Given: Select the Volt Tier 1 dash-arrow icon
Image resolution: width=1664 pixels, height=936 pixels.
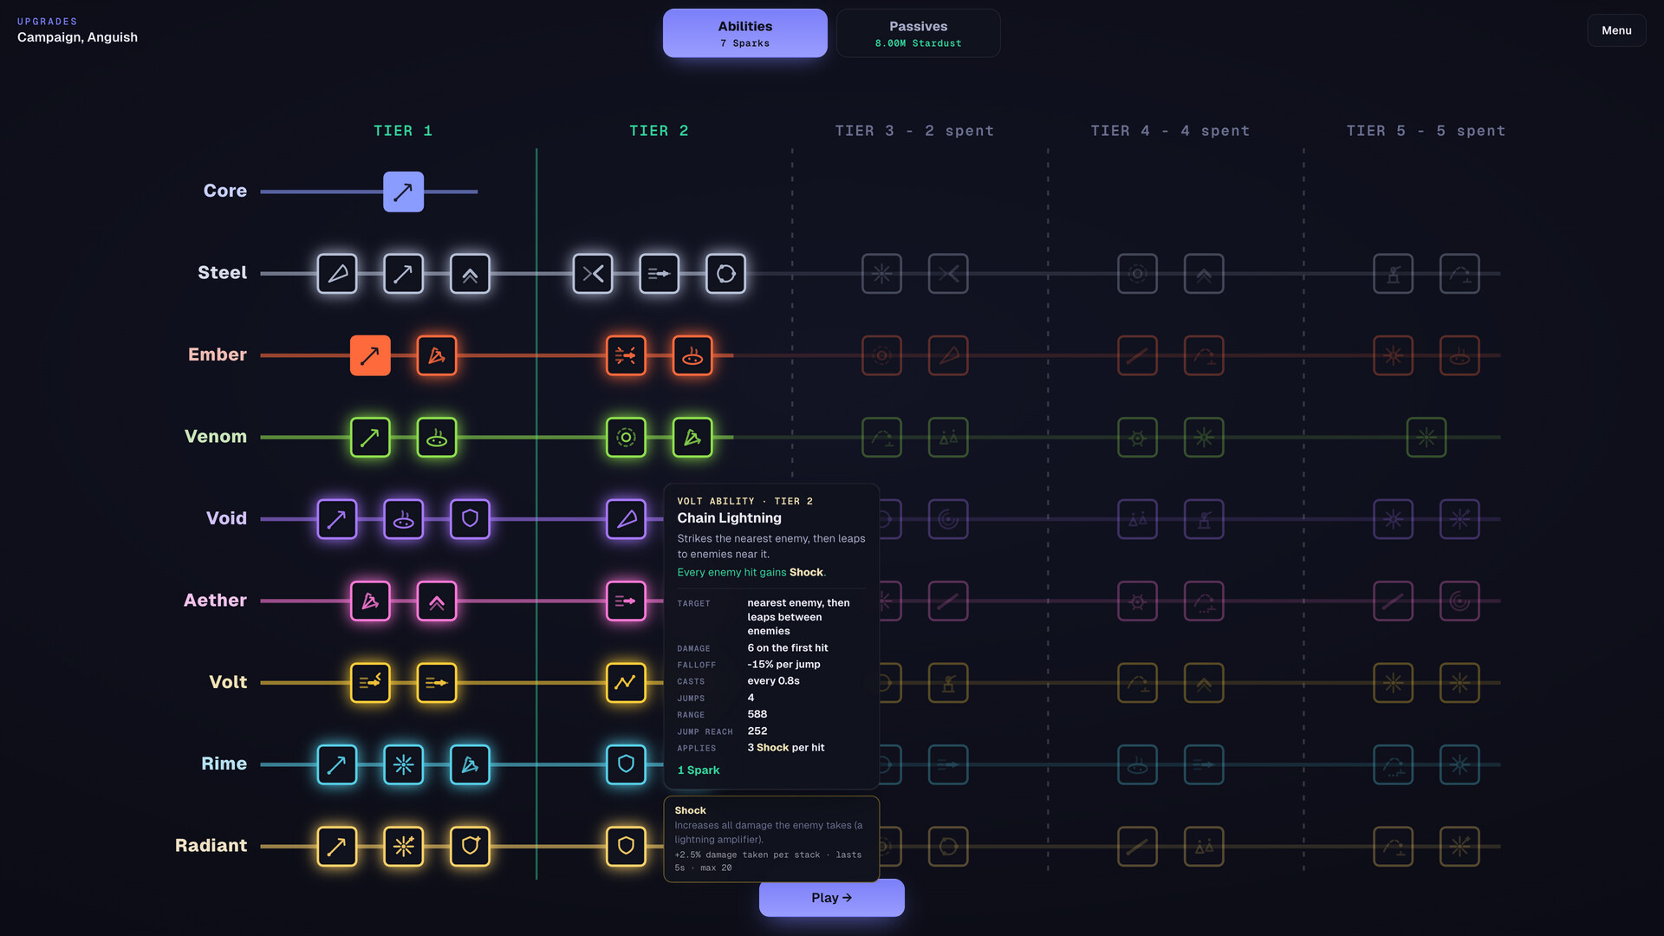Looking at the screenshot, I should [437, 683].
